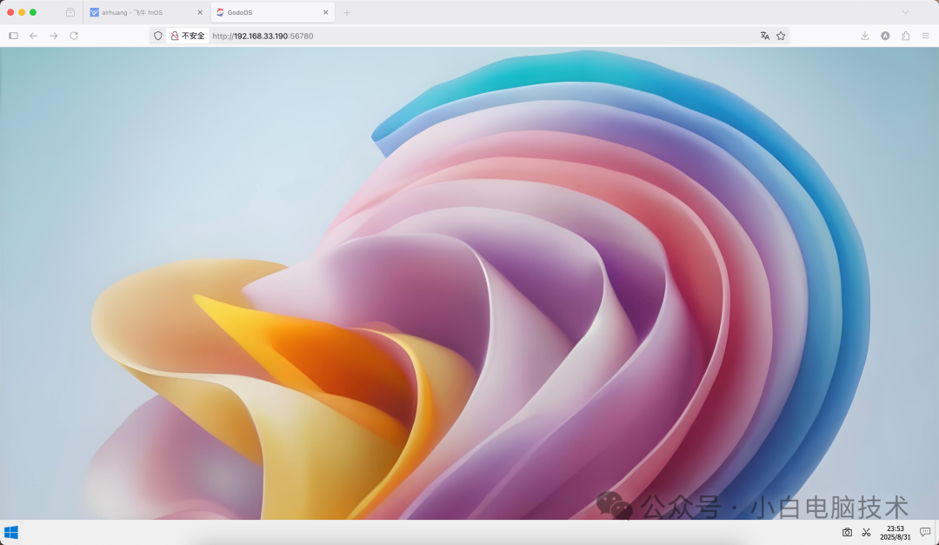Open the downloads panel

[x=865, y=36]
